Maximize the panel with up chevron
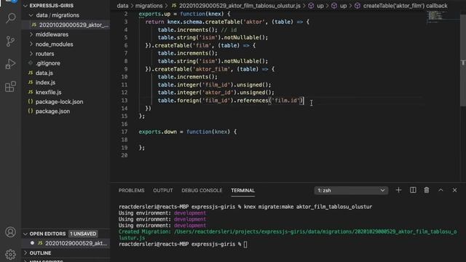This screenshot has width=466, height=262. (x=441, y=190)
